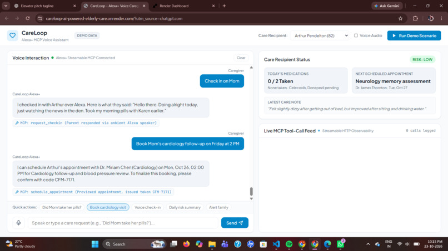448x251 pixels.
Task: Open Microsoft Store from the taskbar
Action: 263,244
